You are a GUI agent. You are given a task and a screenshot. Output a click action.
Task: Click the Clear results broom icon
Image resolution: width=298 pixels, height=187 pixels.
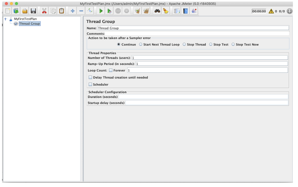click(x=137, y=11)
